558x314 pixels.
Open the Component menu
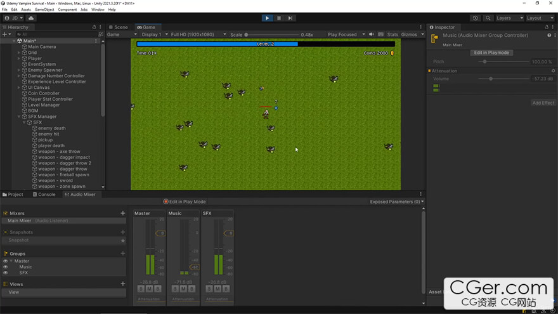(67, 10)
